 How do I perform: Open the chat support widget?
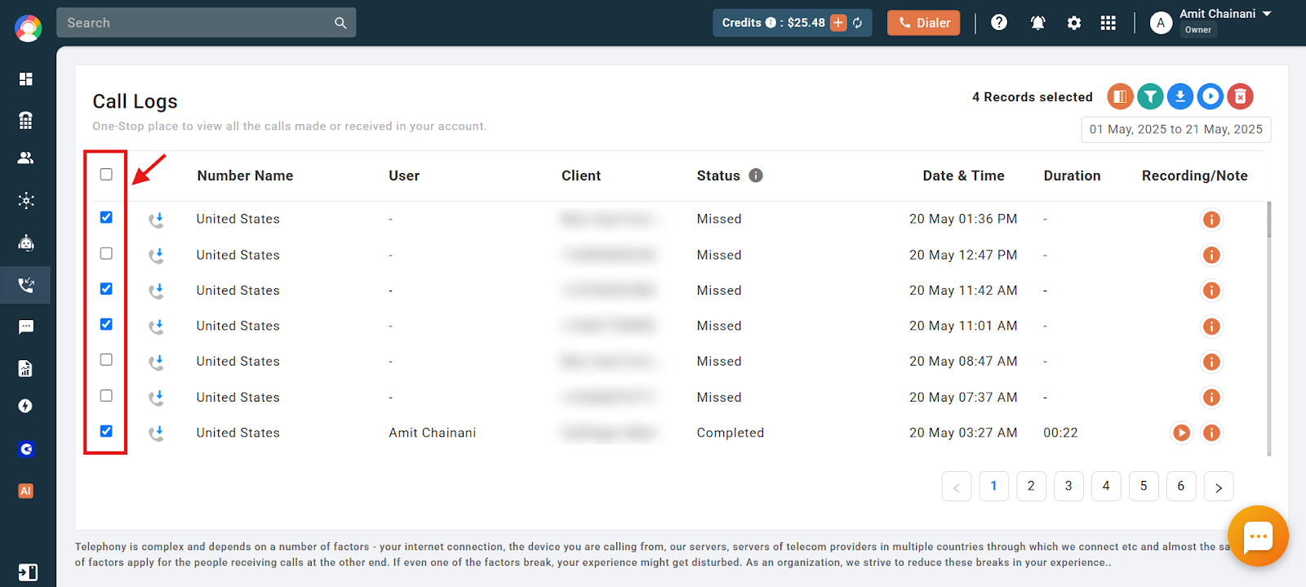point(1258,536)
